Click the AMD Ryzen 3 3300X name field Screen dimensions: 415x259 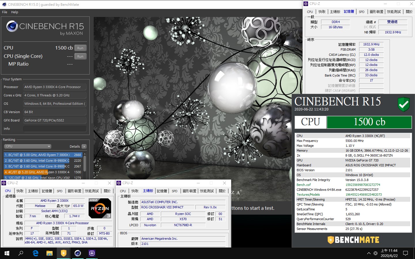point(54,201)
